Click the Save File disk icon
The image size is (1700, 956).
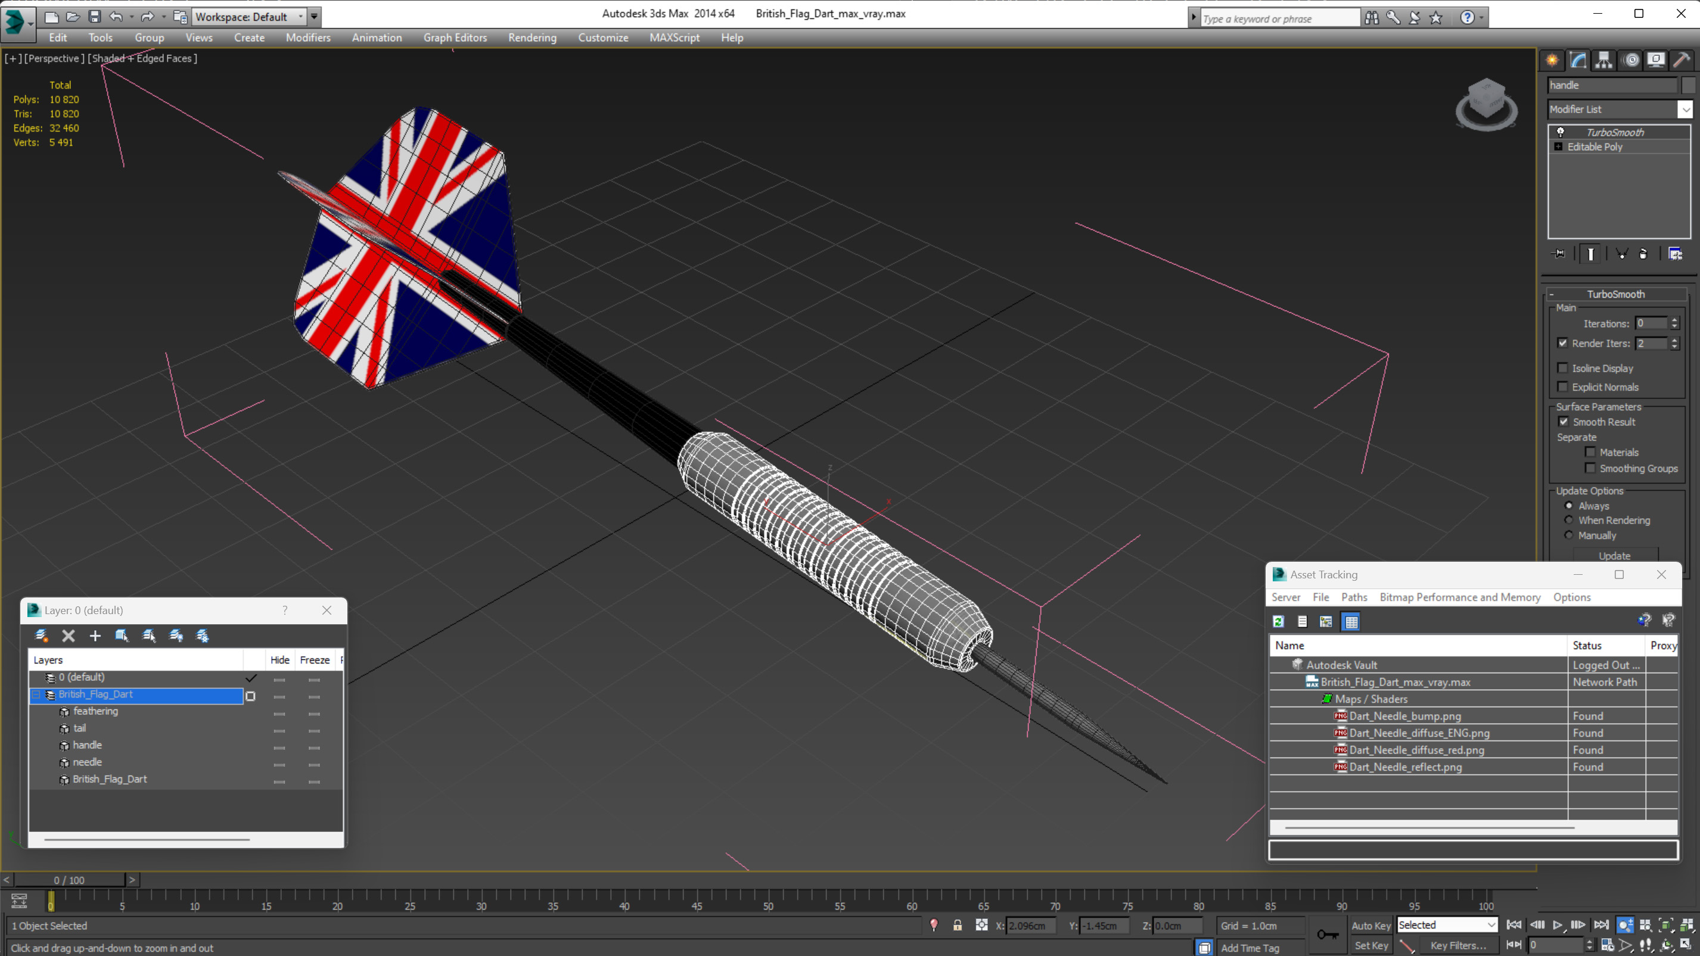pos(94,17)
